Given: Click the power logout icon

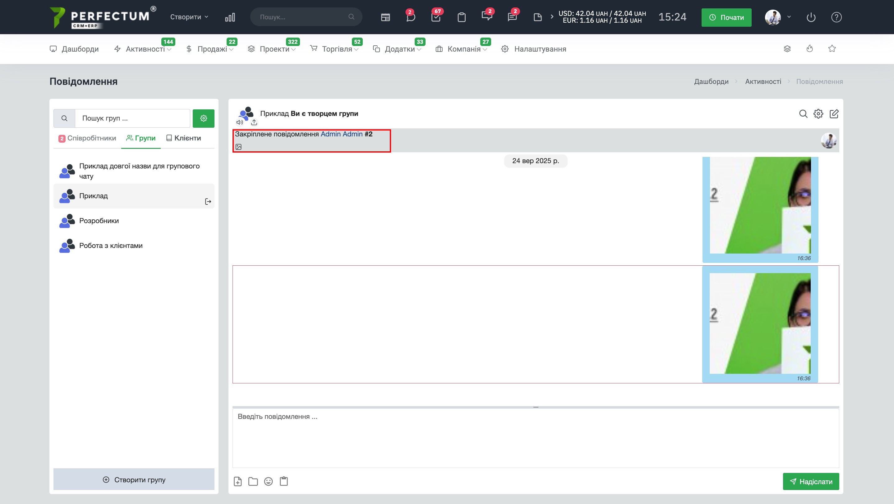Looking at the screenshot, I should 811,17.
